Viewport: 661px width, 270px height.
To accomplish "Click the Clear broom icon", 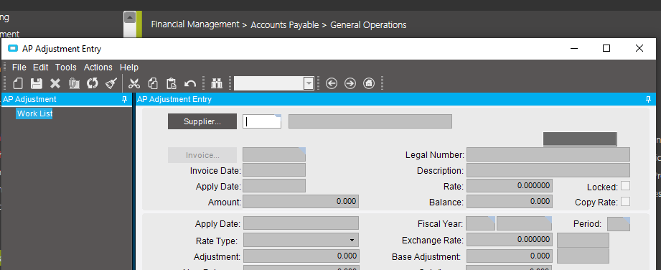I will [111, 83].
